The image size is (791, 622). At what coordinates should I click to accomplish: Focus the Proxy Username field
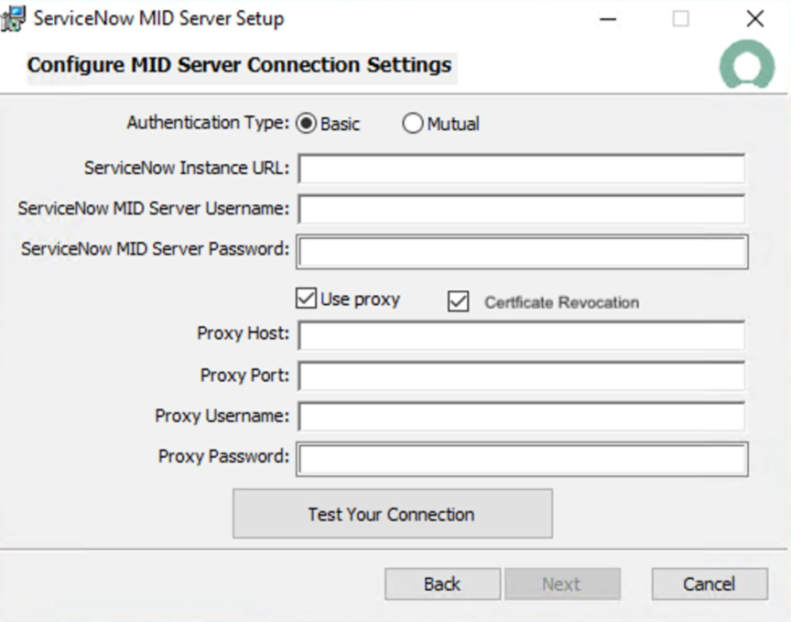click(522, 416)
